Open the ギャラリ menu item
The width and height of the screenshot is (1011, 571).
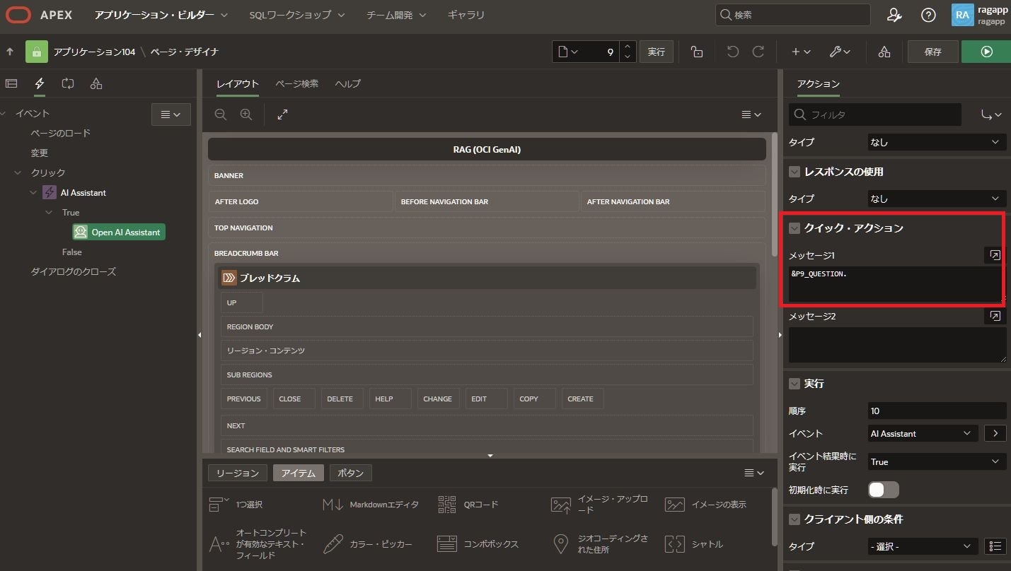click(x=466, y=15)
